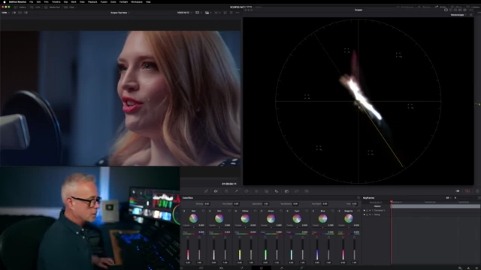Open the Timeline menu
Viewport: 481px width, 270px height.
[x=56, y=1]
